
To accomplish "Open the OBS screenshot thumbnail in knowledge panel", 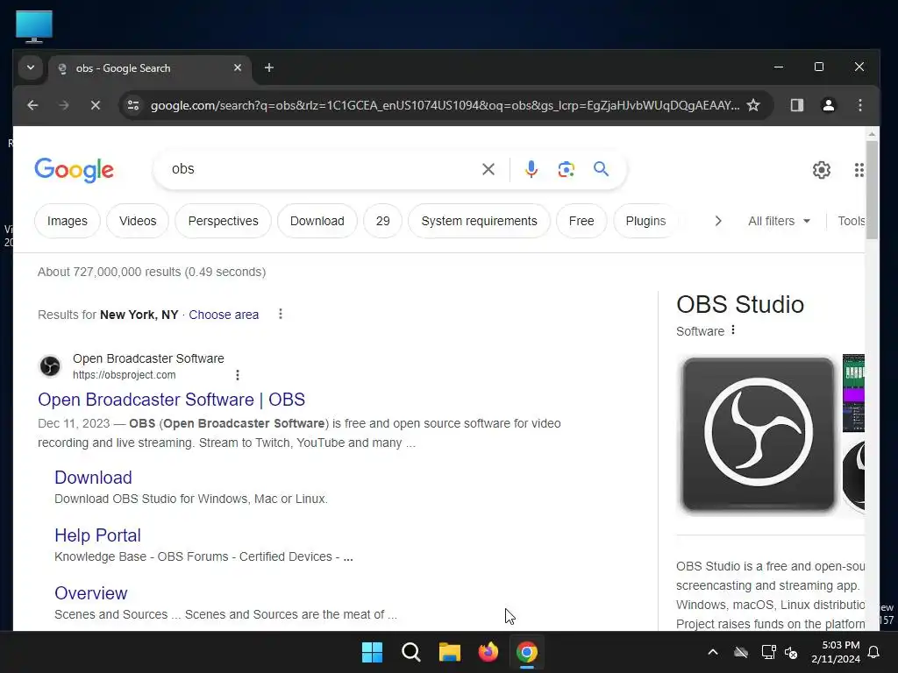I will tap(853, 393).
